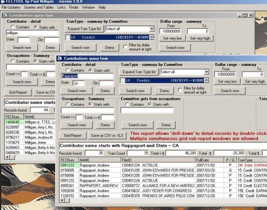Click Set very low in back window
The image size is (267, 210).
(x=172, y=38)
